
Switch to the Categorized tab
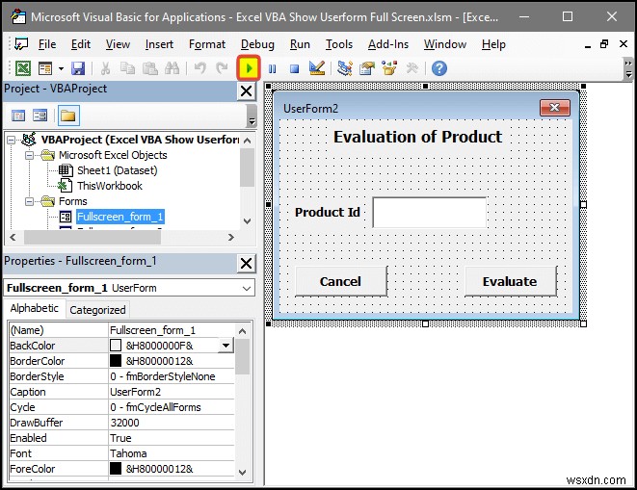tap(97, 310)
